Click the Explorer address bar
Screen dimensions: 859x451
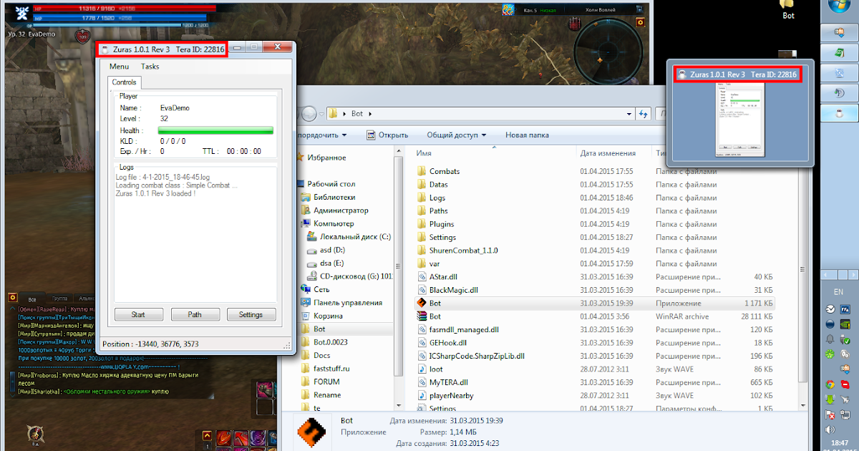(480, 114)
